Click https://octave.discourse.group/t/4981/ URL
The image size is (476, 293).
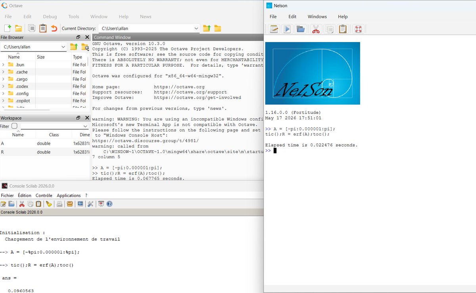145,140
